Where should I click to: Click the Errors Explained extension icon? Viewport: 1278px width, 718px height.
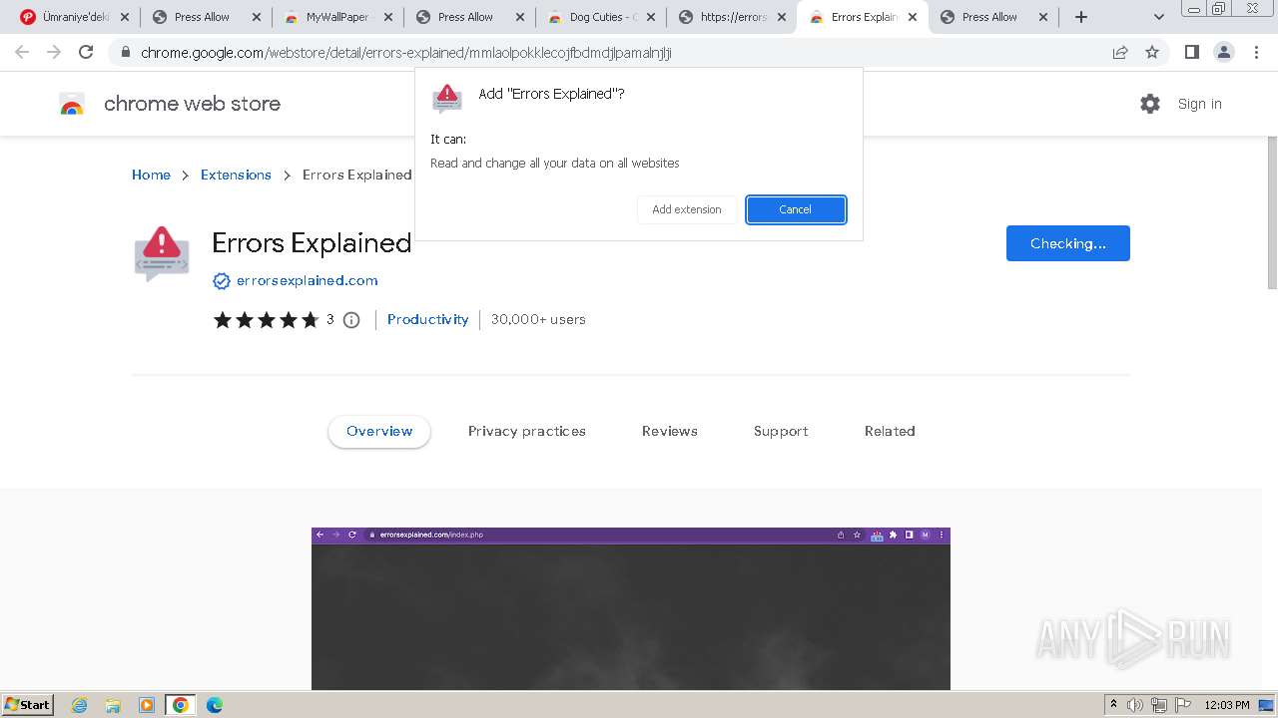click(x=162, y=254)
